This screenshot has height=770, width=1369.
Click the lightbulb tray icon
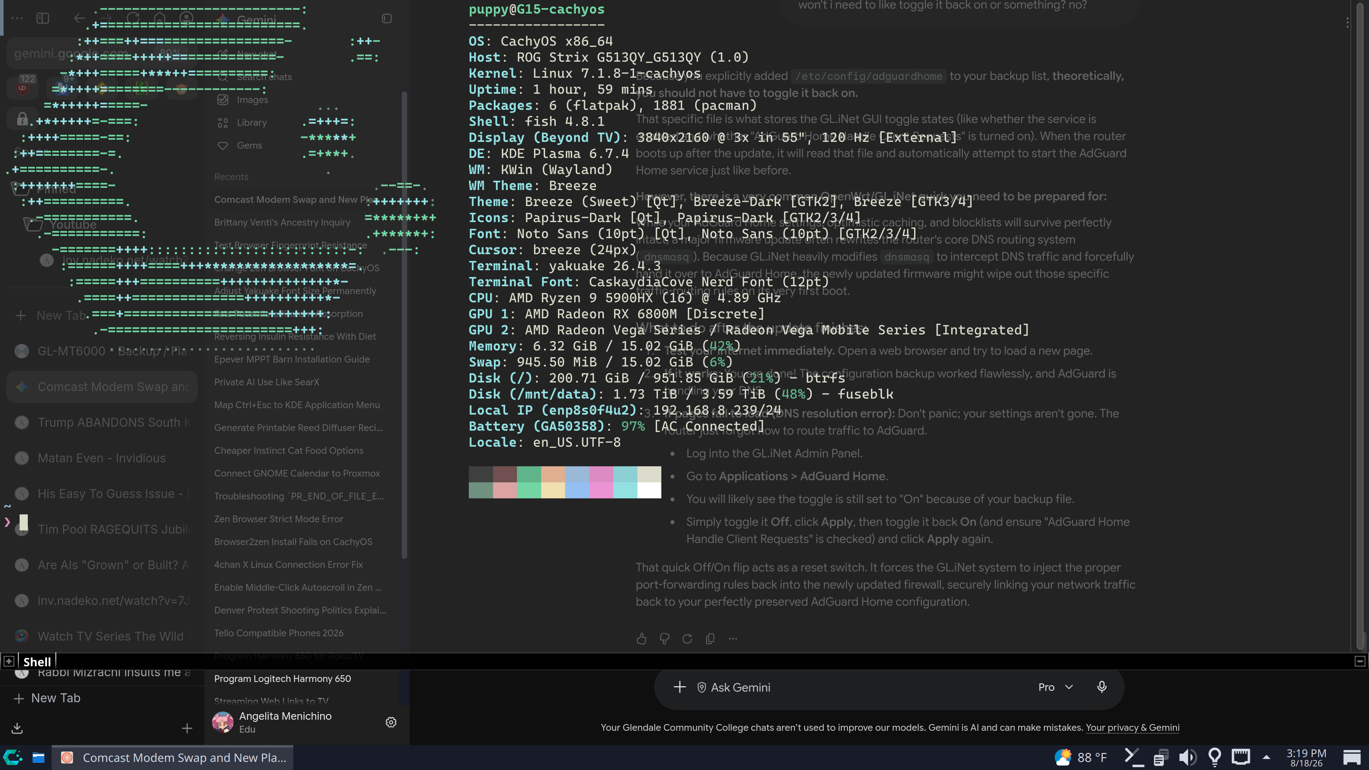1214,757
